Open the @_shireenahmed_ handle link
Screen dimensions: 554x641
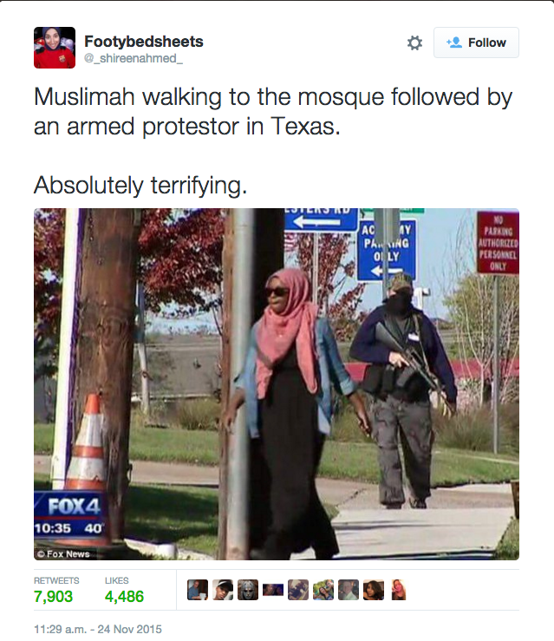tap(134, 58)
